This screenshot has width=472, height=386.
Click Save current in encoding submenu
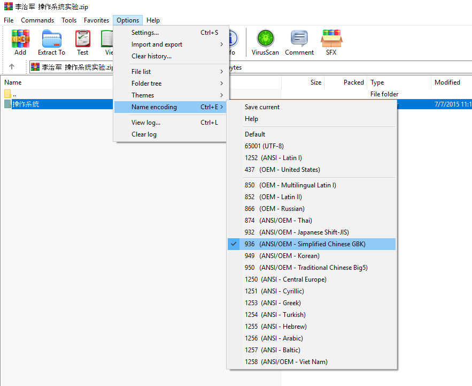(312, 107)
